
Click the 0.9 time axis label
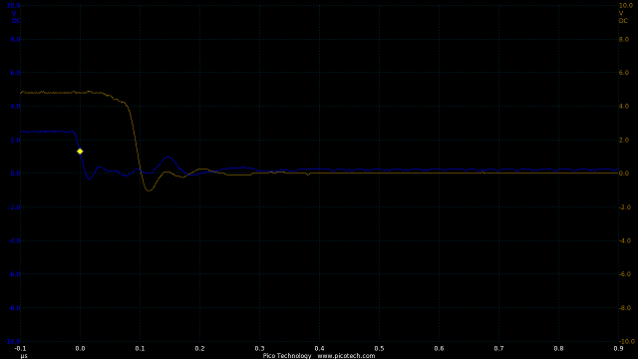618,348
